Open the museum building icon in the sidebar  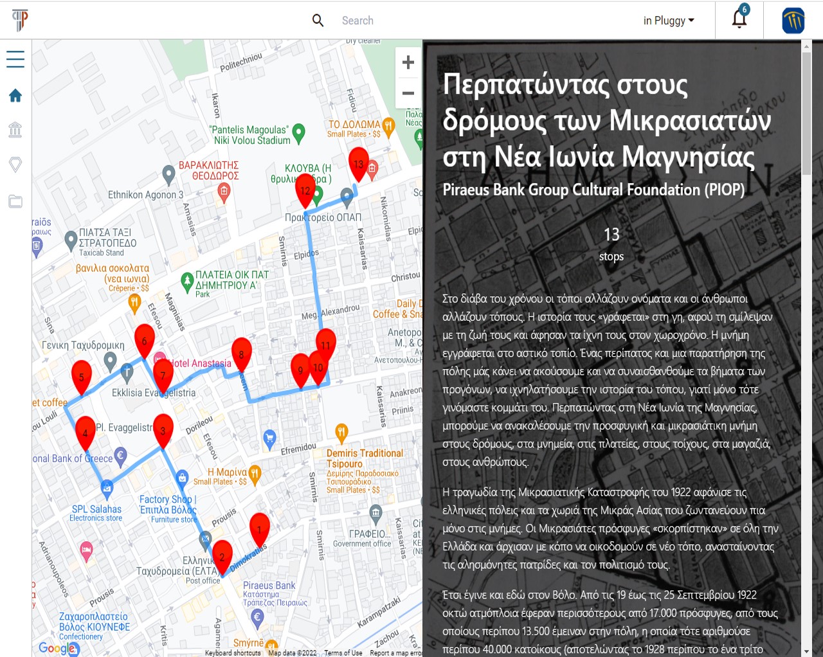tap(15, 130)
